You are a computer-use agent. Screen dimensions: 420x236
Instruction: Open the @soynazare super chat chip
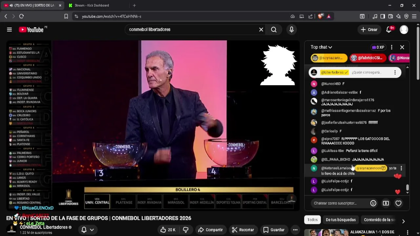coord(329,58)
